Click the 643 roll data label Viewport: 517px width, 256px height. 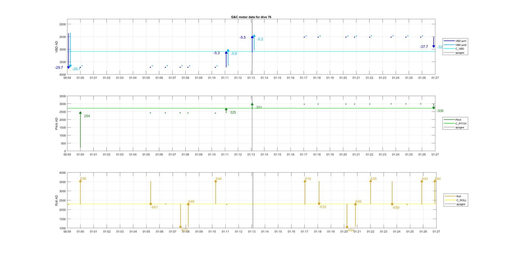click(x=425, y=179)
